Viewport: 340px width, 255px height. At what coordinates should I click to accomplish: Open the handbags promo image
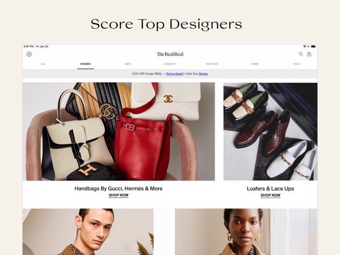[119, 132]
